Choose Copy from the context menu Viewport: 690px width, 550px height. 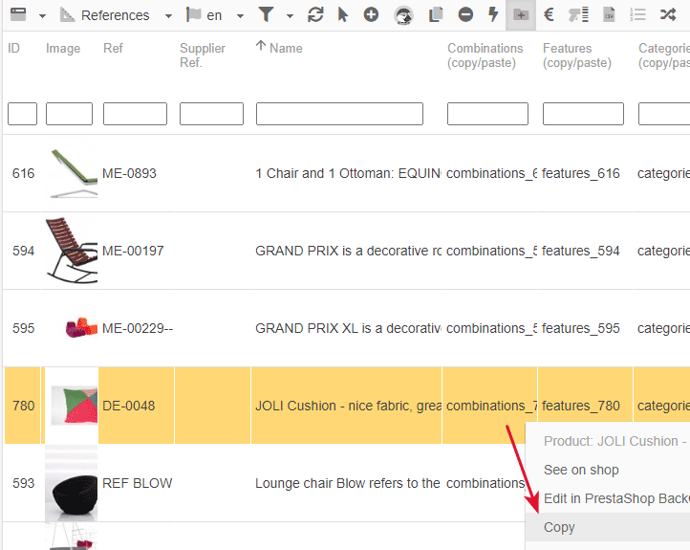click(x=559, y=527)
